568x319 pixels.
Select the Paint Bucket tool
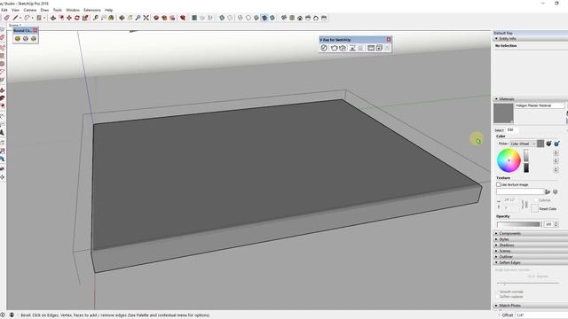pos(111,18)
